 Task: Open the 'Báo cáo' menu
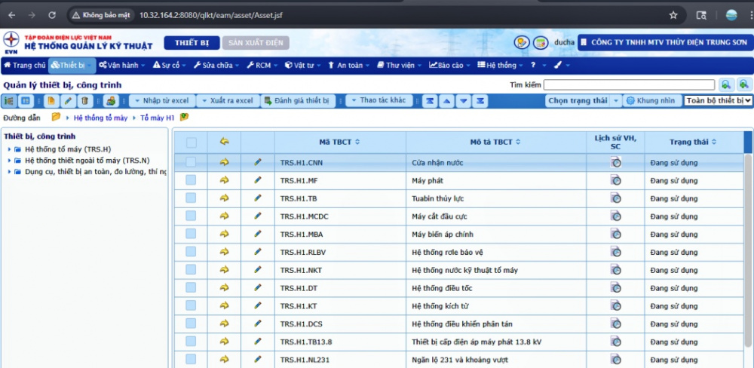[x=449, y=66]
